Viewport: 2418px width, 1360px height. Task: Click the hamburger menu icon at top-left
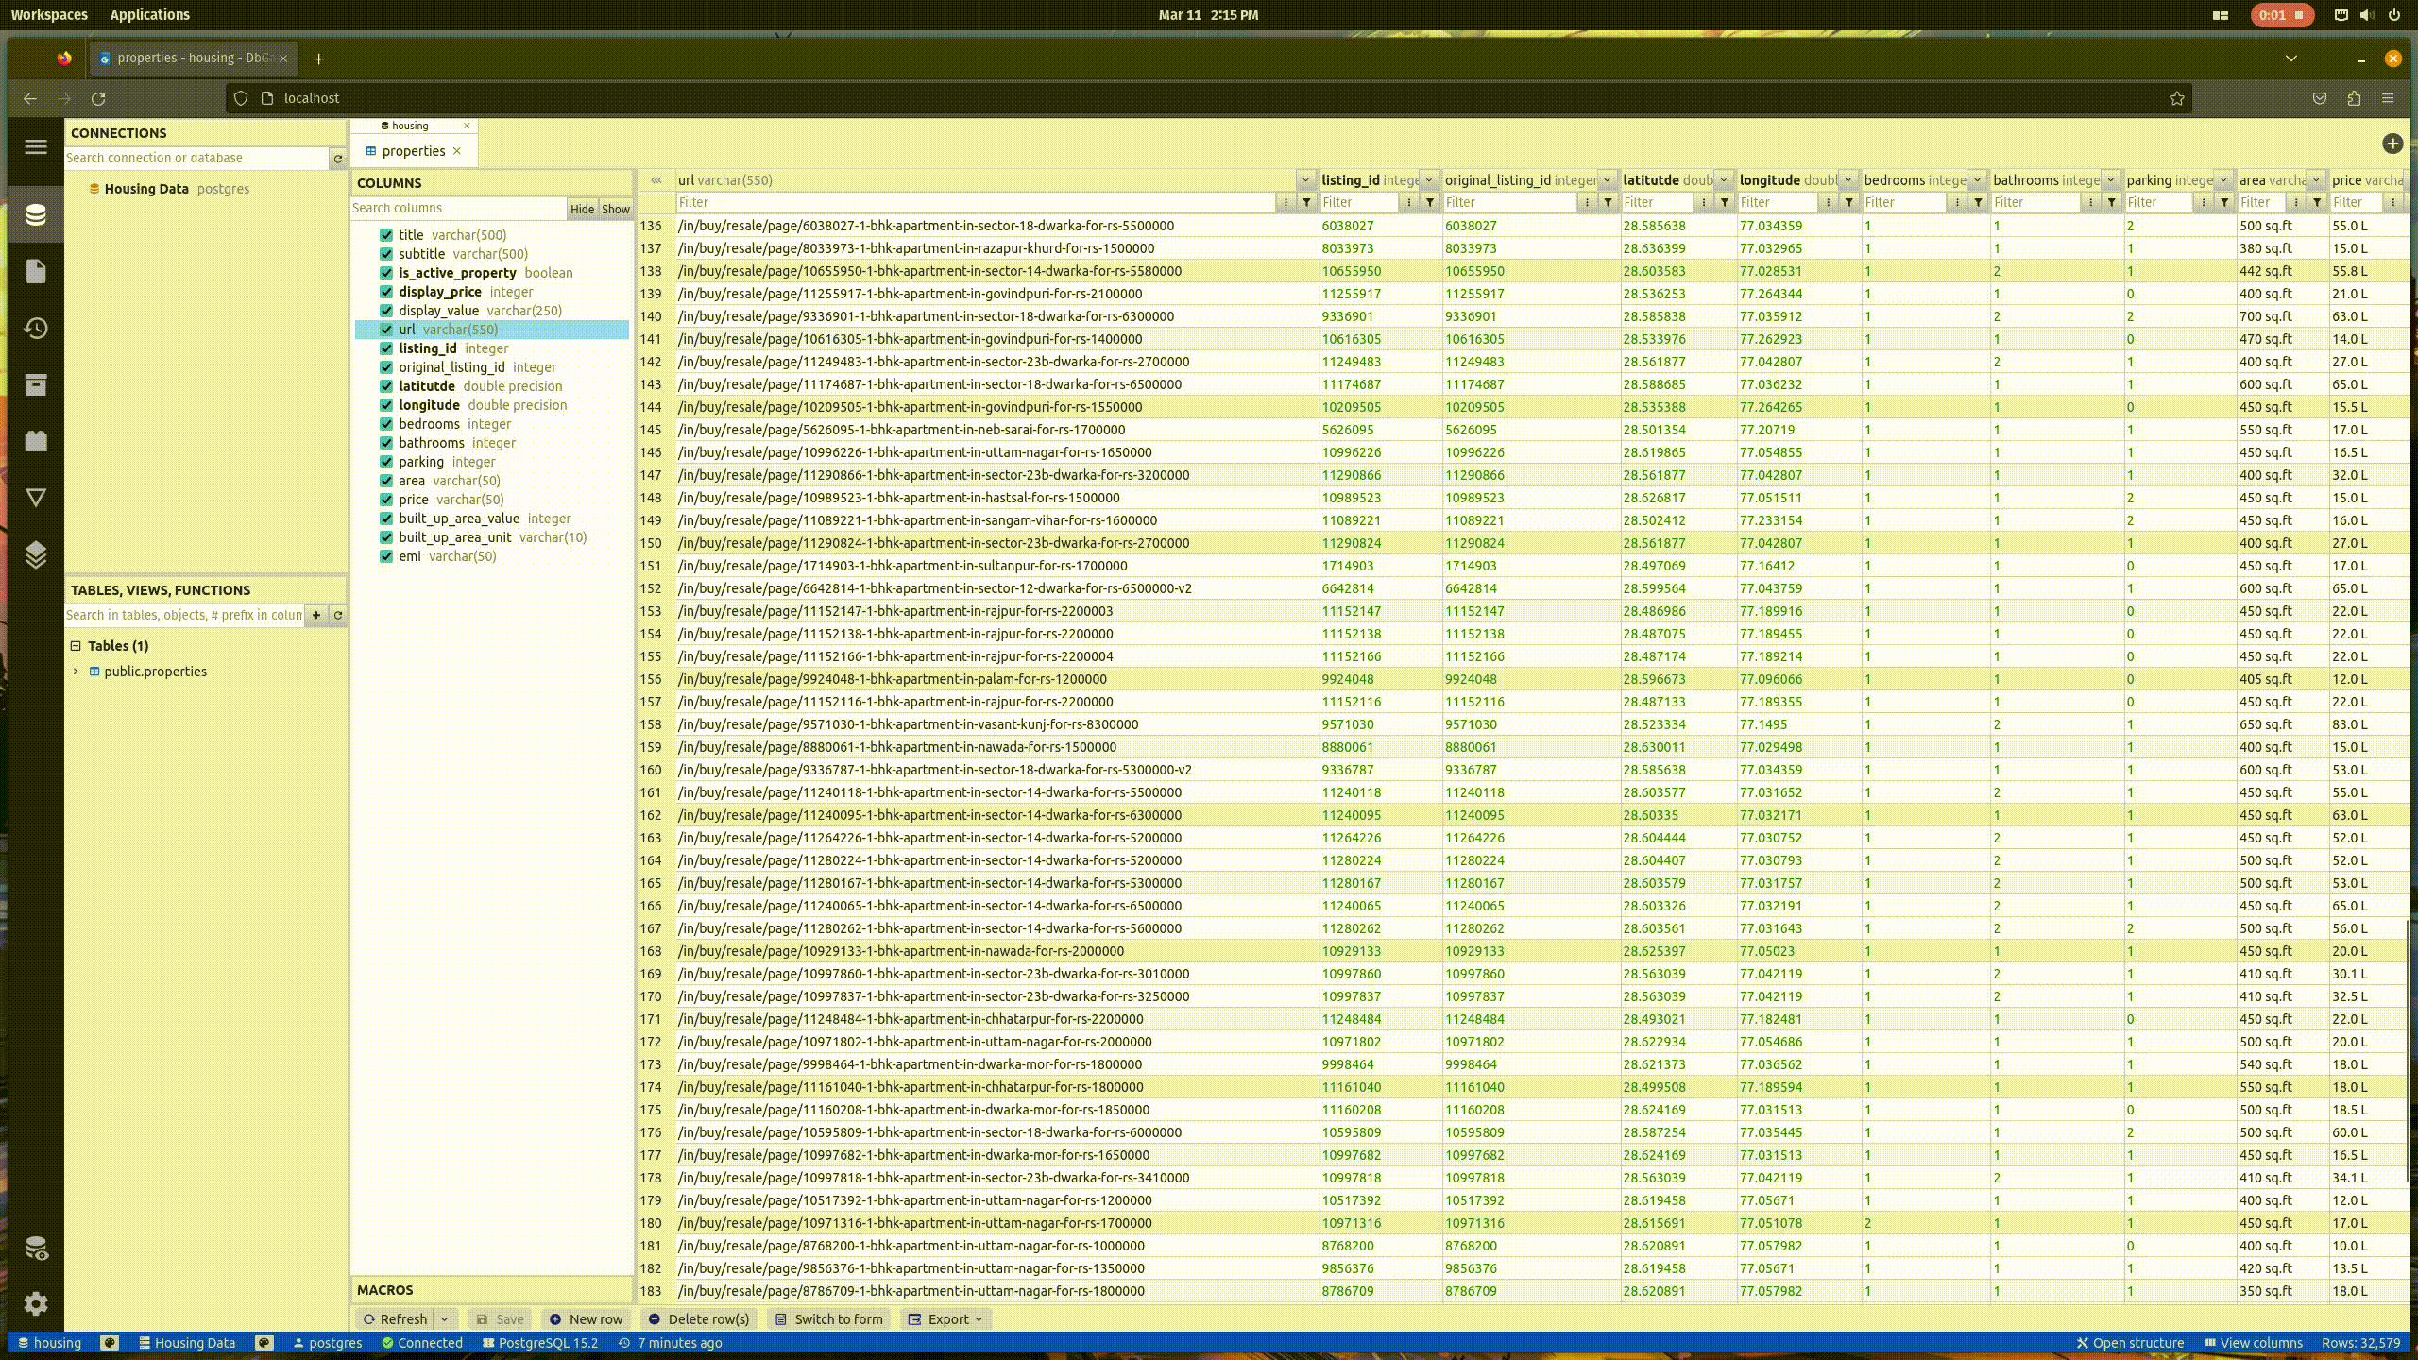pyautogui.click(x=36, y=146)
